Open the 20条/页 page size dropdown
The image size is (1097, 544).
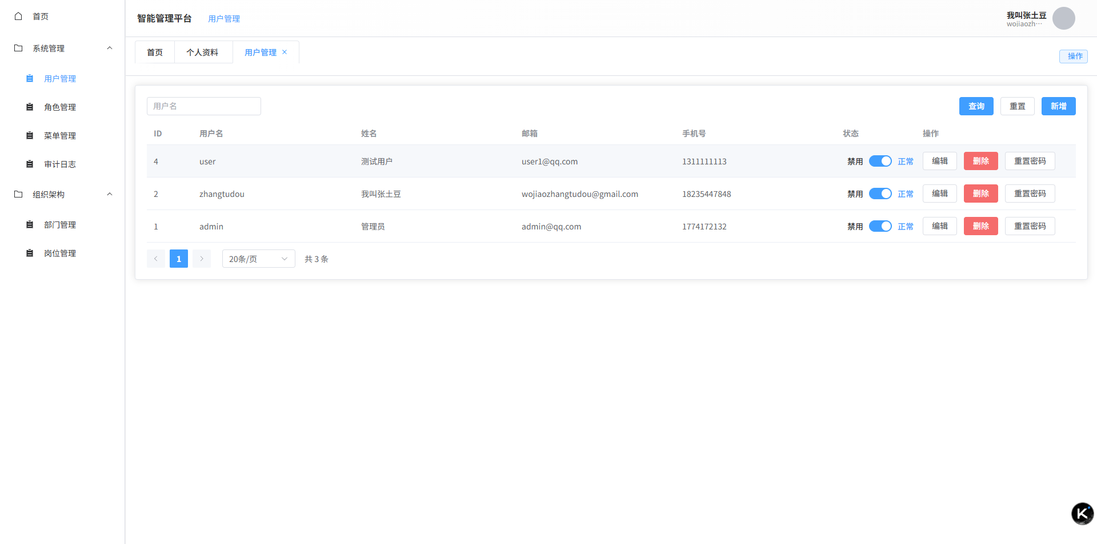pyautogui.click(x=258, y=259)
